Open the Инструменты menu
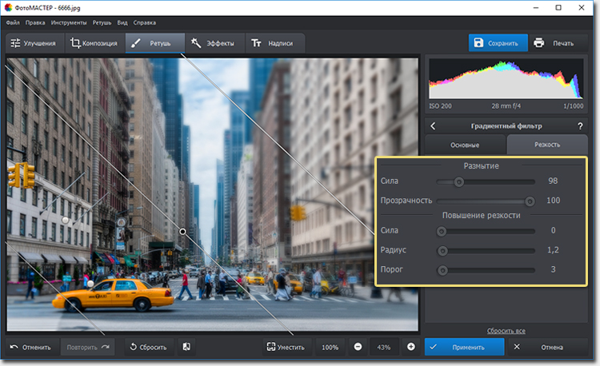600x366 pixels. coord(67,23)
